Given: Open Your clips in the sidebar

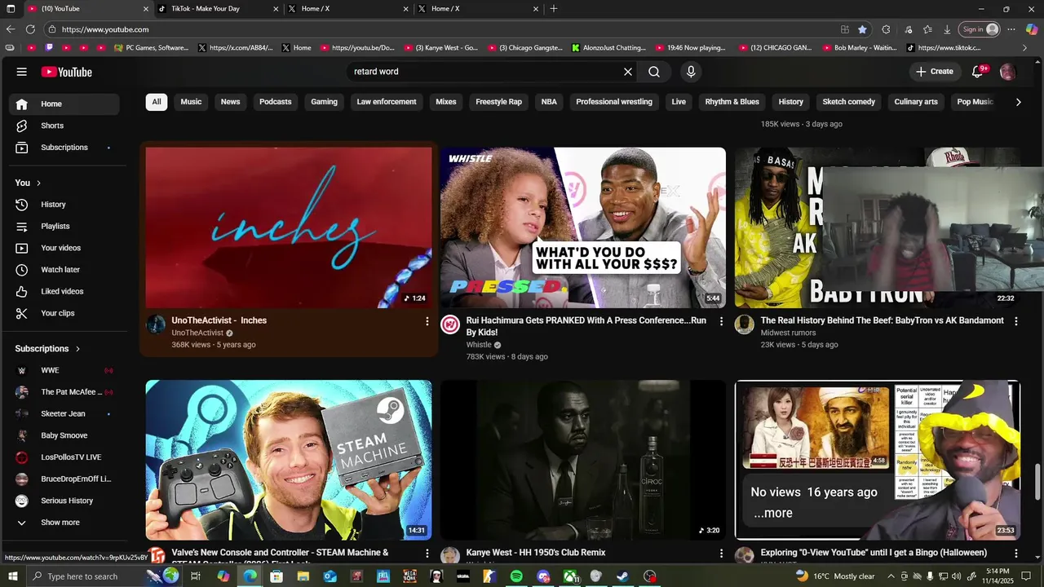Looking at the screenshot, I should tap(64, 313).
